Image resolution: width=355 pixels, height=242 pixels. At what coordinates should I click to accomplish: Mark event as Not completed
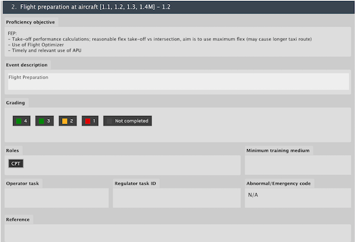(127, 121)
